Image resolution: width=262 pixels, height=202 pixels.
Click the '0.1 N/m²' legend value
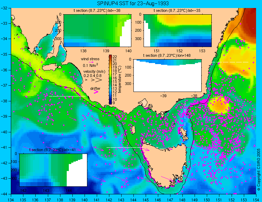pyautogui.click(x=90, y=65)
